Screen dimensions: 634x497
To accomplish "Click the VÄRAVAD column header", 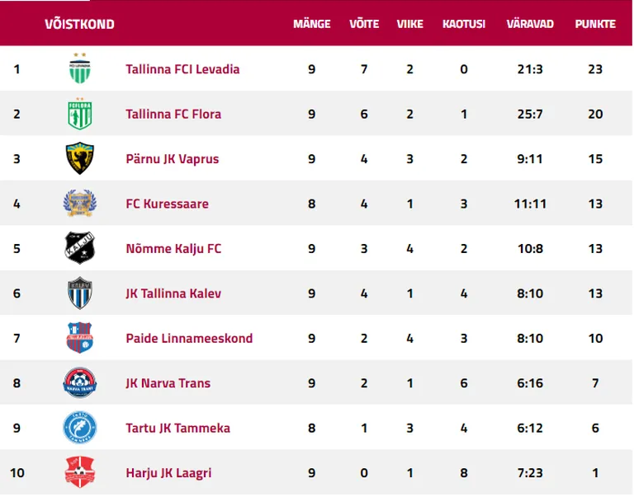I will (x=530, y=24).
